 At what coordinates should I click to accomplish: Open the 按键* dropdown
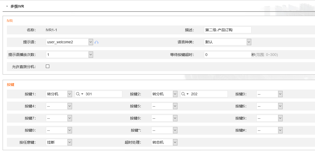click(164, 130)
